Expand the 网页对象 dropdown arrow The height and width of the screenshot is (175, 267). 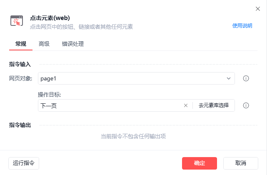tap(229, 78)
